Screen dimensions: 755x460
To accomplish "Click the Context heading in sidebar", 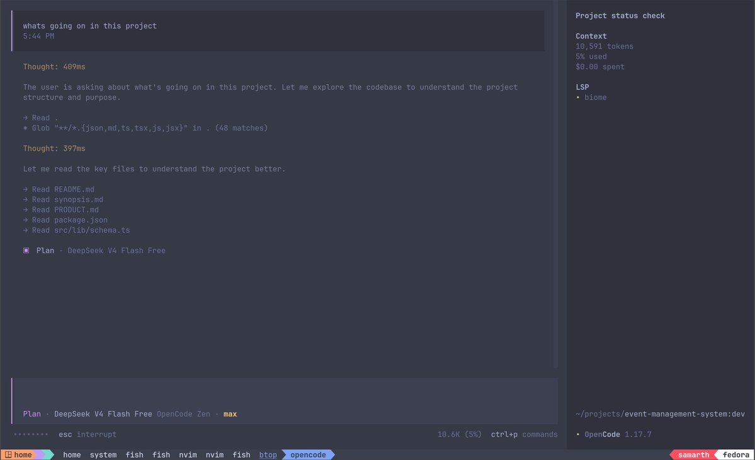I will click(x=591, y=36).
